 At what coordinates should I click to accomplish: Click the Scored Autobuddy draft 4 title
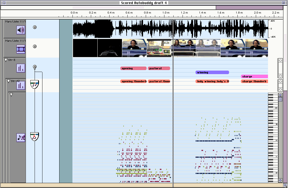tap(144, 3)
